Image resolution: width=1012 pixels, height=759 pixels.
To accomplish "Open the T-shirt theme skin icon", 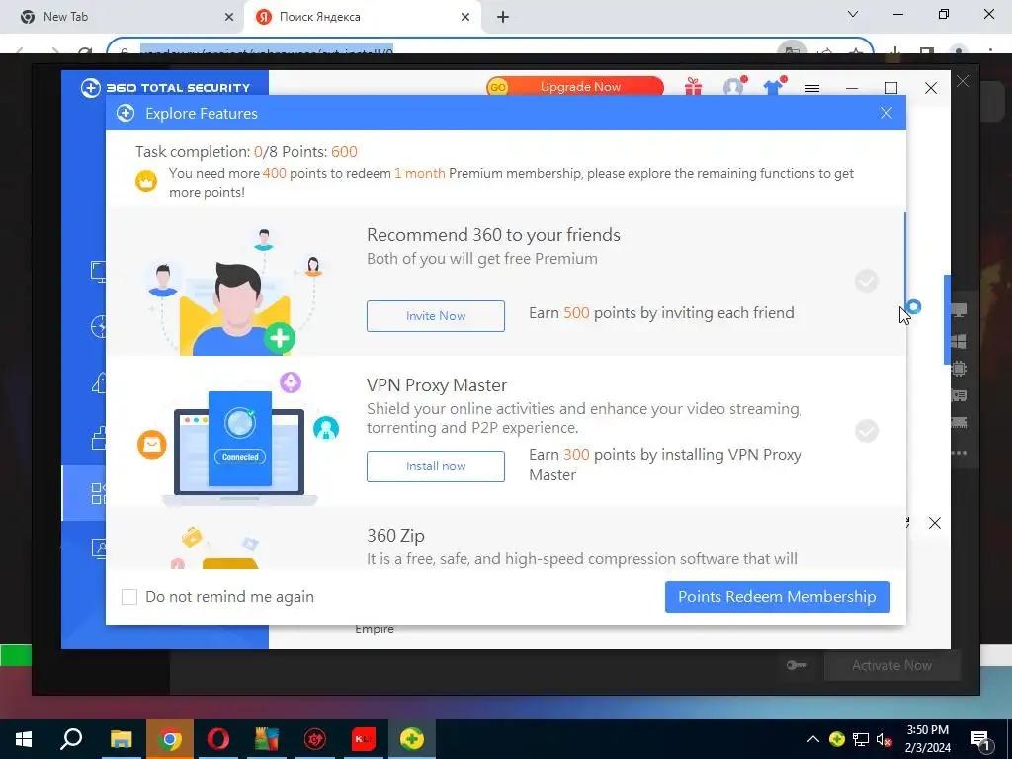I will pos(773,87).
